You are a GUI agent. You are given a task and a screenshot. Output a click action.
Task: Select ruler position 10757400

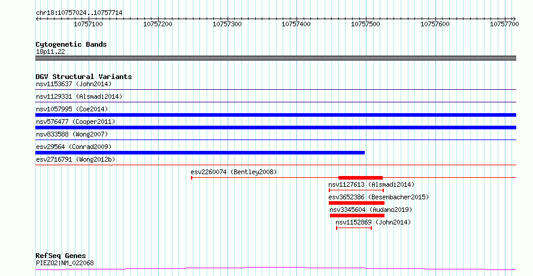(296, 24)
